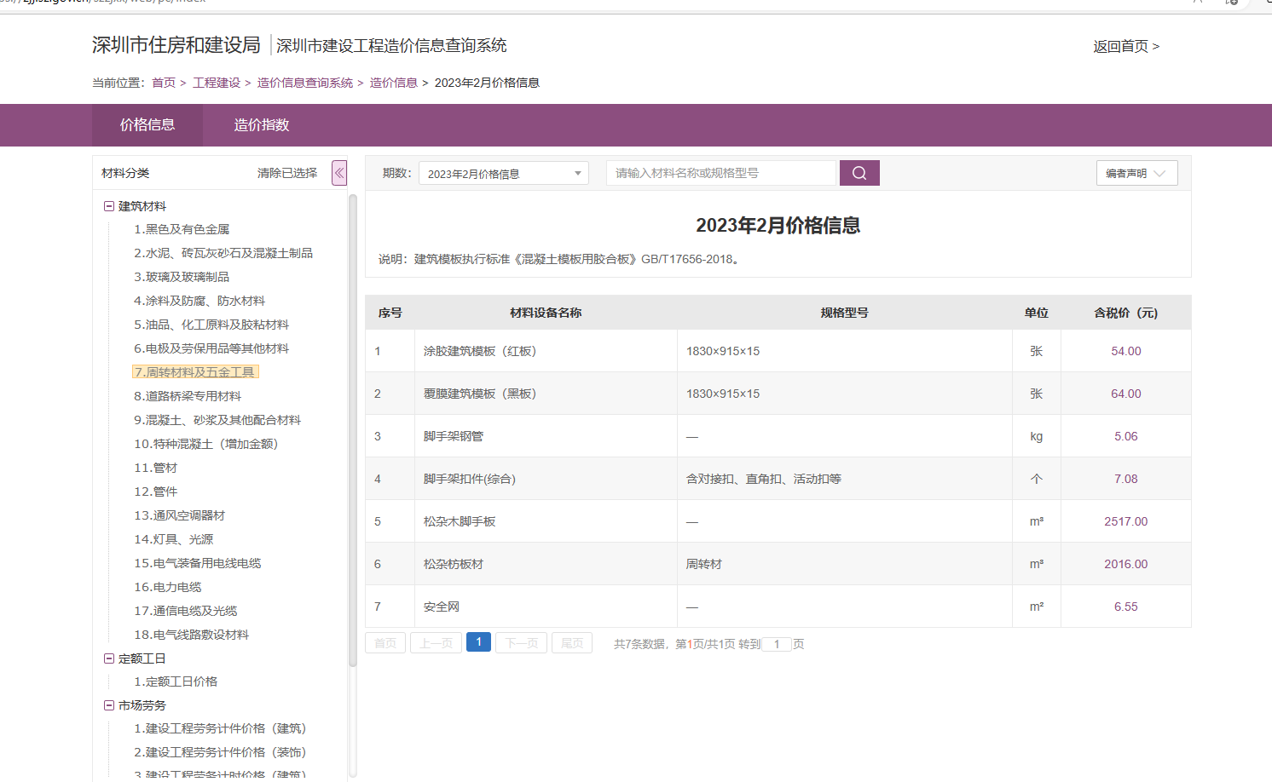Viewport: 1272px width, 782px height.
Task: Click price 64.00 for 覆膜建筑模板
Action: pyautogui.click(x=1126, y=394)
